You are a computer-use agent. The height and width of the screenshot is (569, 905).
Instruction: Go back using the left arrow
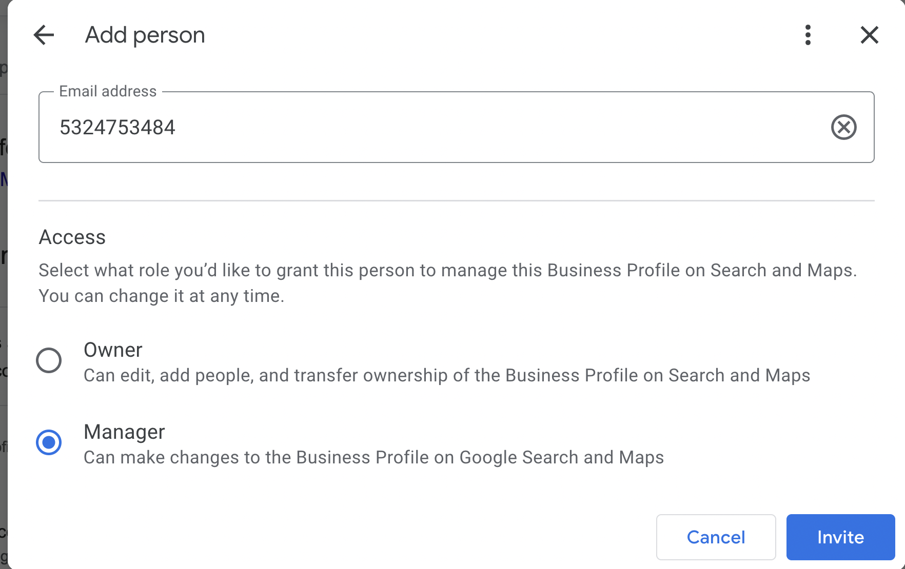click(44, 35)
